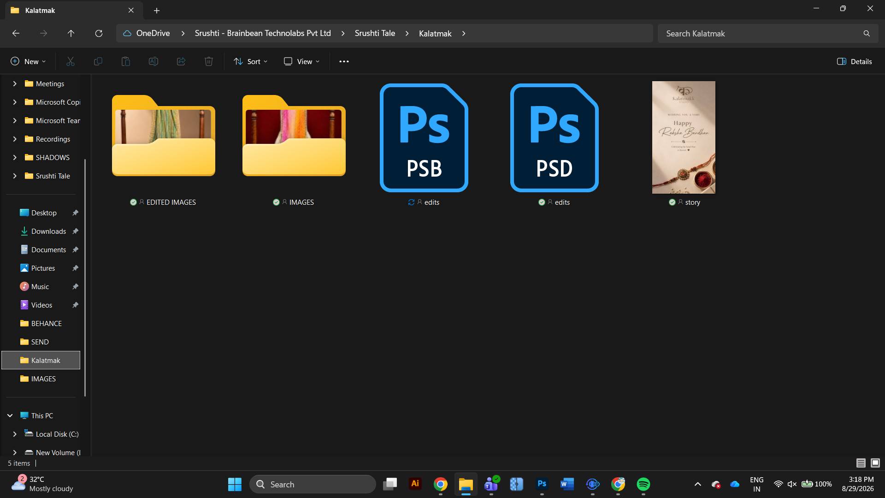Toggle the Details pane

(854, 61)
